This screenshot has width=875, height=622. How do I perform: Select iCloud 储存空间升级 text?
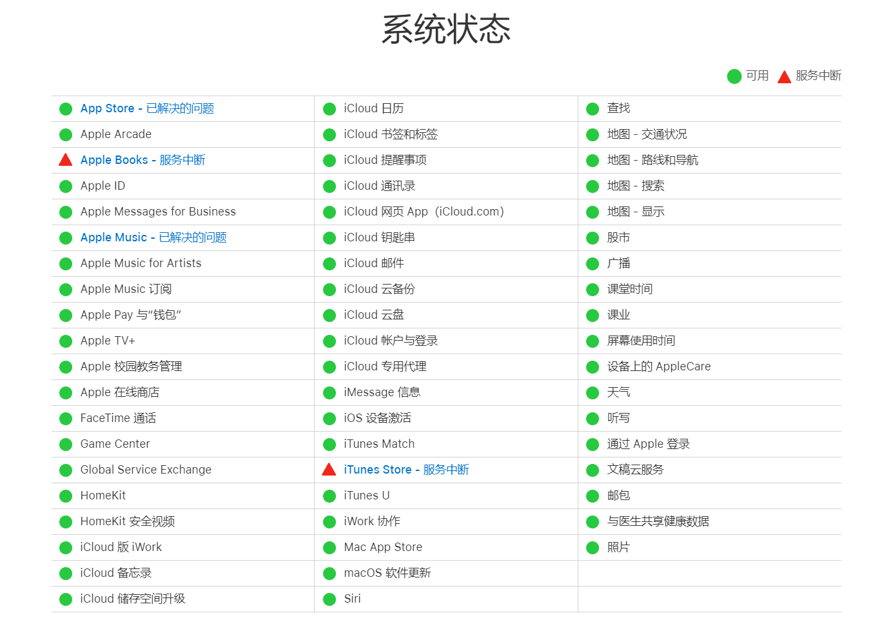pos(133,599)
